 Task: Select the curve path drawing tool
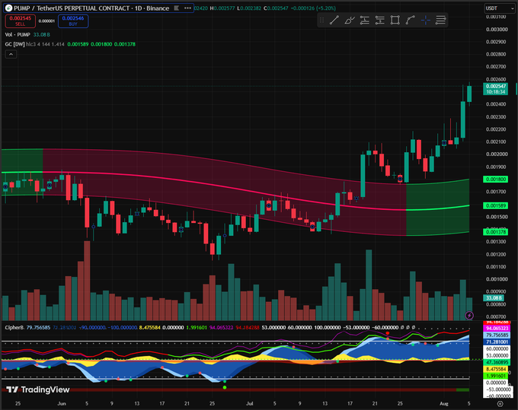point(410,20)
